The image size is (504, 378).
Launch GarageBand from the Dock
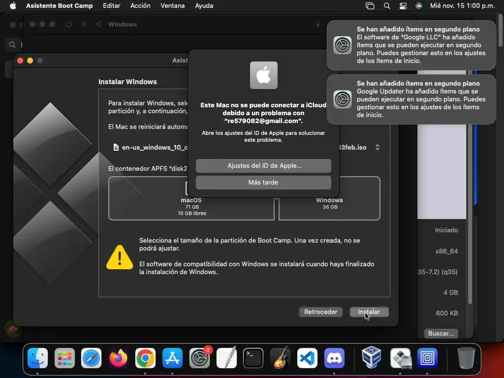280,358
